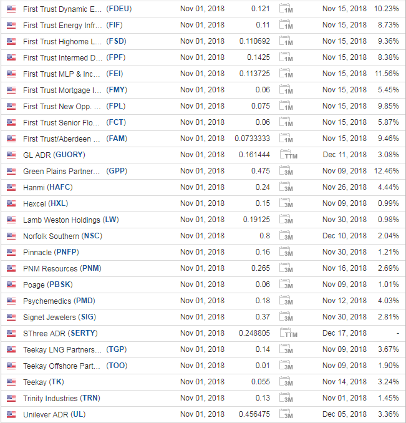Click the 1M calendar icon for FDEU
Viewport: 406px width, 423px height.
286,9
